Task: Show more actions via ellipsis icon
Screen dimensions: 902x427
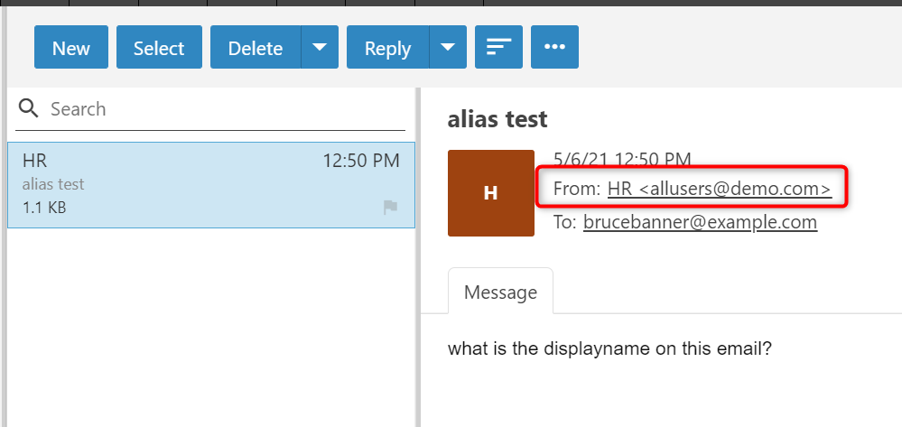Action: 554,48
